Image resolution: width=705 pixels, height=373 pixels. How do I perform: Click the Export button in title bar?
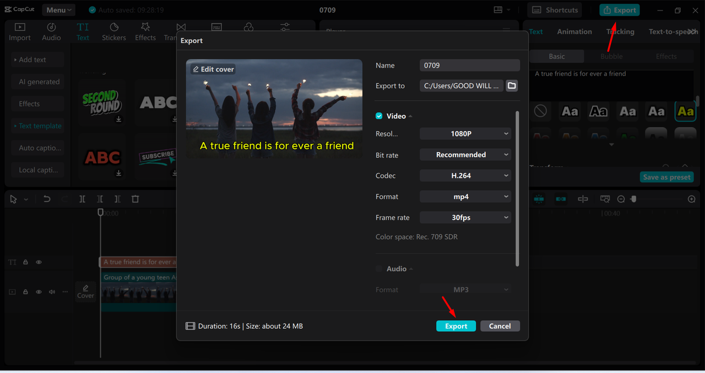pyautogui.click(x=620, y=10)
